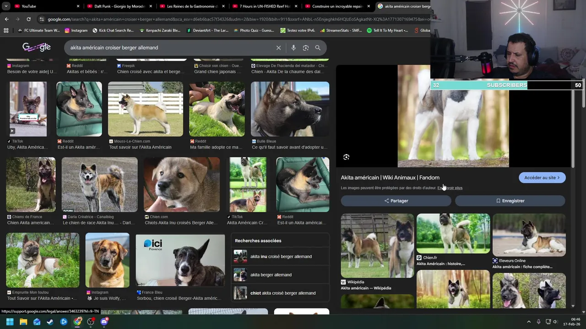Viewport: 586px width, 329px height.
Task: Switch to Les Reines de la Gastronomie tab
Action: click(x=192, y=6)
